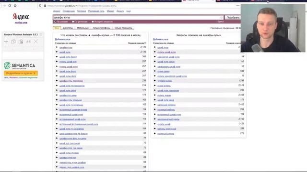The height and width of the screenshot is (172, 307).
Task: Add «шкаф купе с зеркалом» with its plus icon
Action: point(57,129)
